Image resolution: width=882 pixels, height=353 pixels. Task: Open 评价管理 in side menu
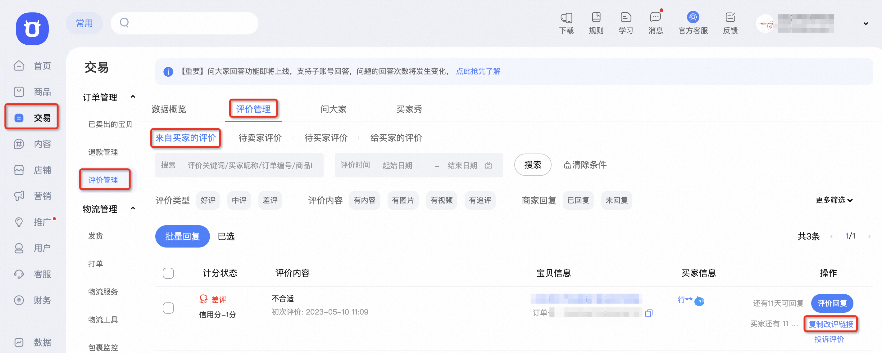[x=103, y=180]
